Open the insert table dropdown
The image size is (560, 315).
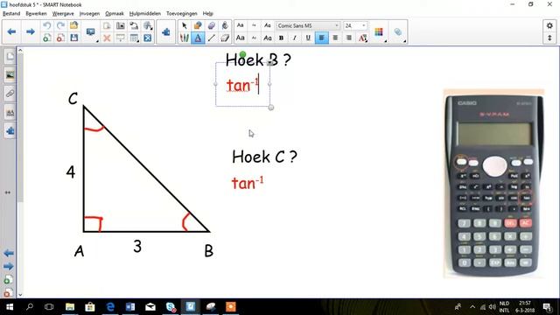point(134,38)
